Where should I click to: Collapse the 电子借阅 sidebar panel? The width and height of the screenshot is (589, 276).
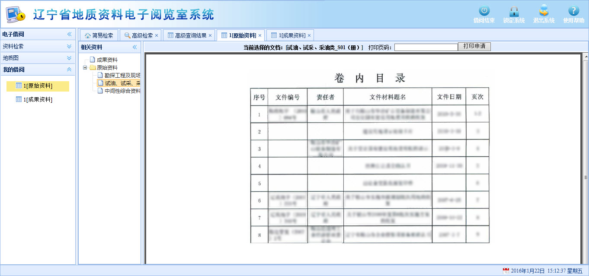69,35
